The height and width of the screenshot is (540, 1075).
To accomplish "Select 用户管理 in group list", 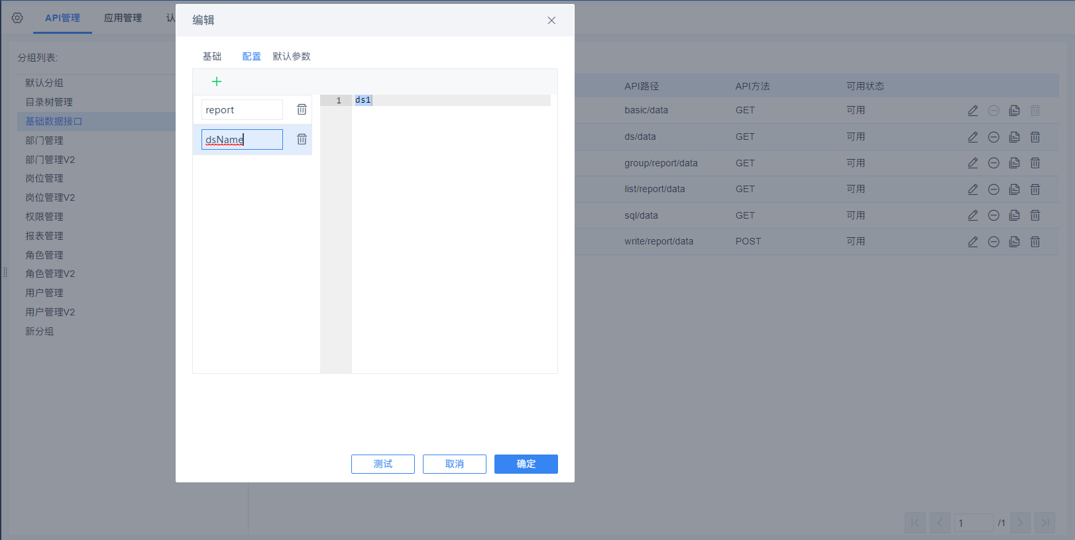I will pos(44,293).
